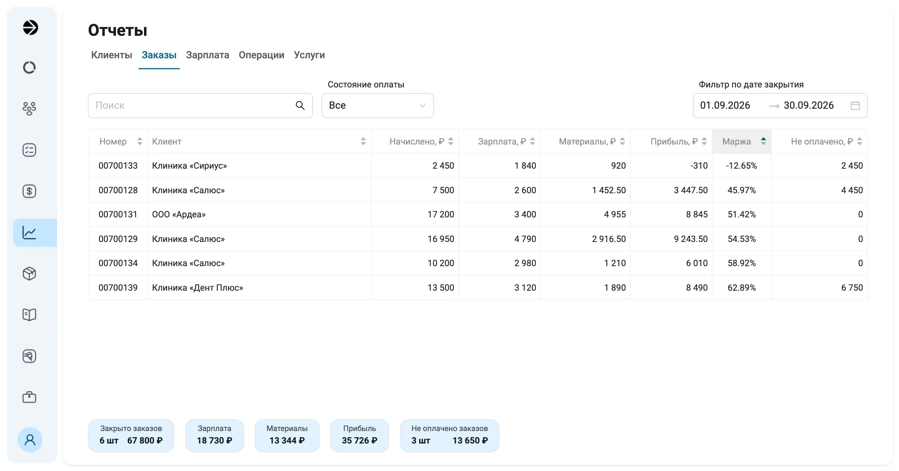899x471 pixels.
Task: Sort by Начислено column arrows
Action: tap(451, 142)
